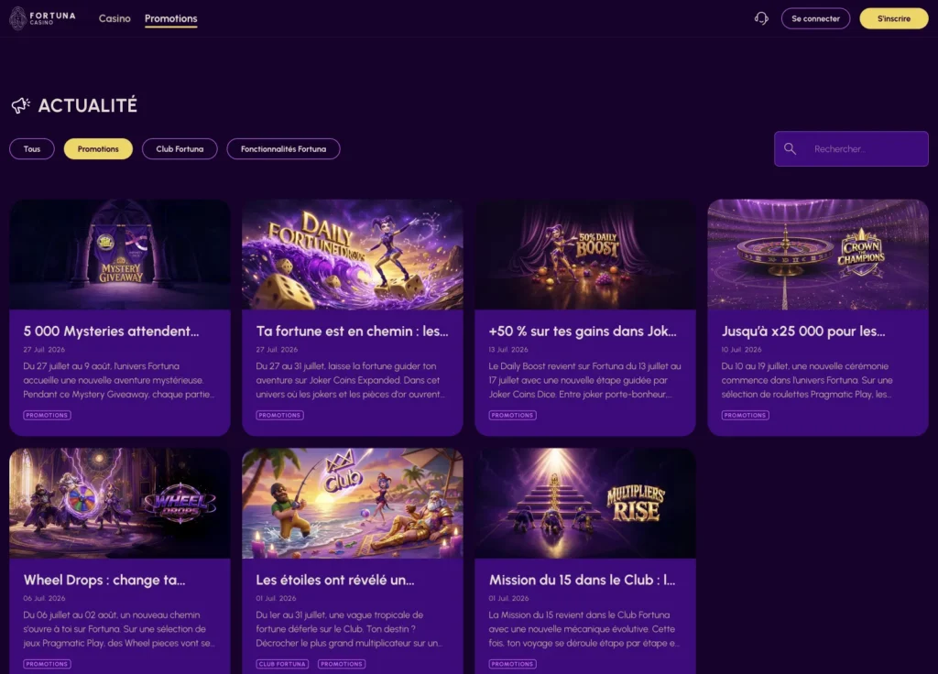The height and width of the screenshot is (674, 938).
Task: Open the Mystery Giveaway banner image
Action: point(120,255)
